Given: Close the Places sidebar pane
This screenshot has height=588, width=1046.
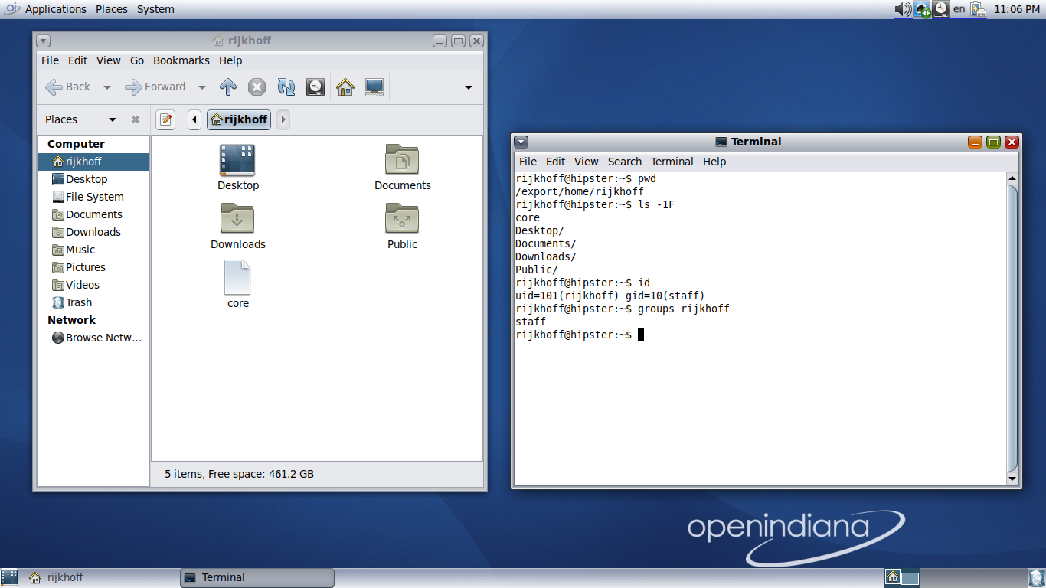Looking at the screenshot, I should tap(136, 119).
